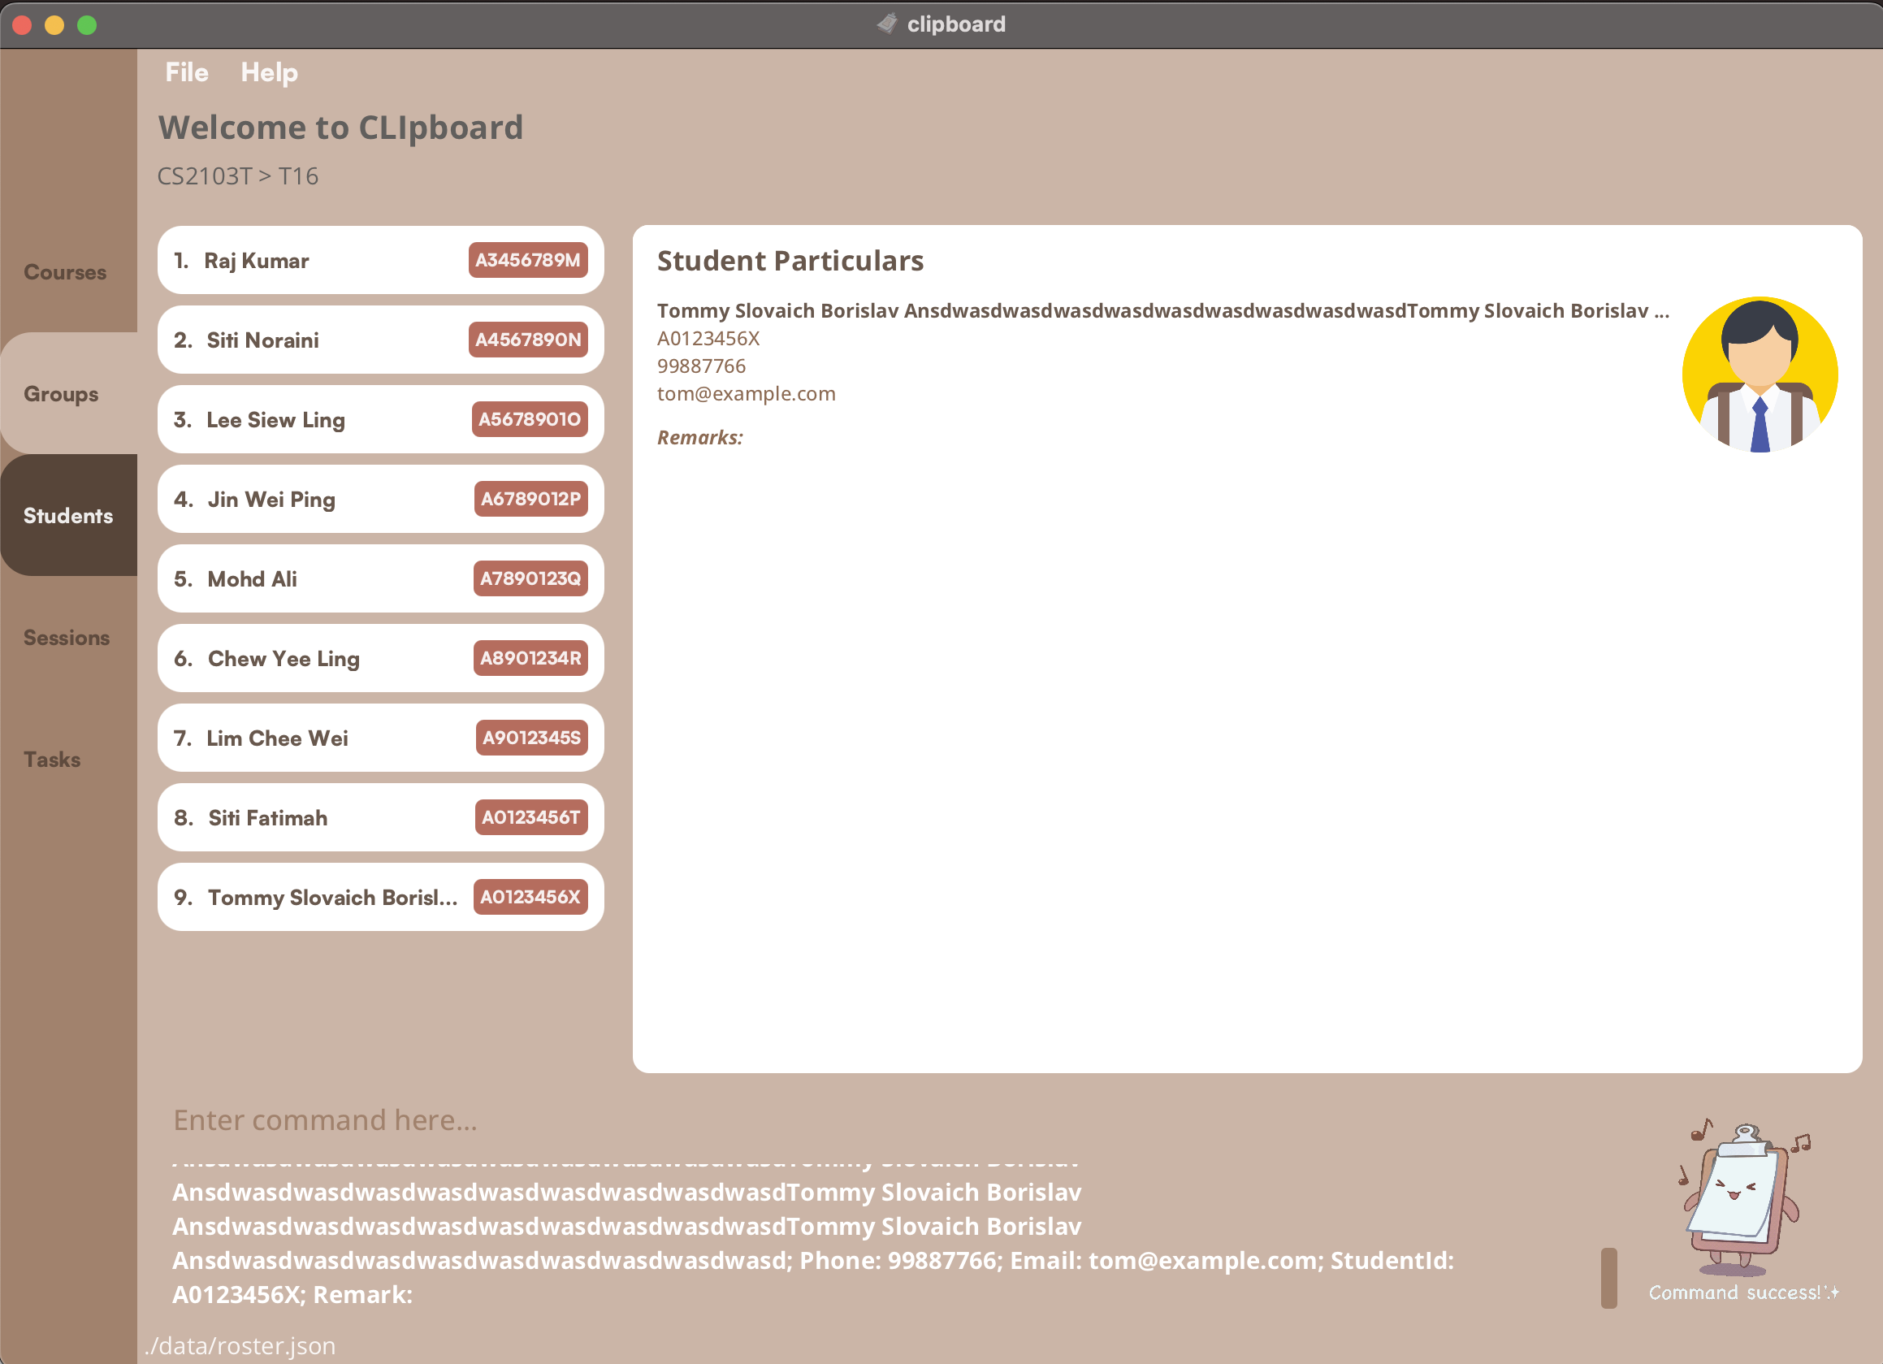Viewport: 1883px width, 1364px height.
Task: Select student Lee Siew Ling
Action: 275,419
